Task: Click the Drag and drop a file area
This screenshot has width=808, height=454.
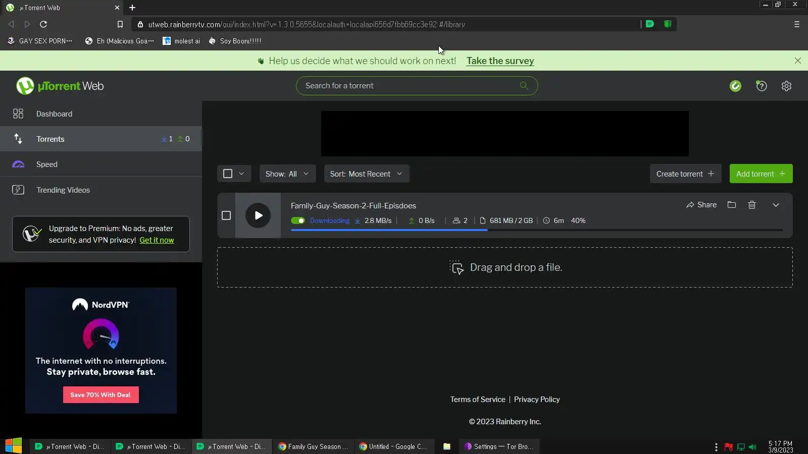Action: click(505, 267)
